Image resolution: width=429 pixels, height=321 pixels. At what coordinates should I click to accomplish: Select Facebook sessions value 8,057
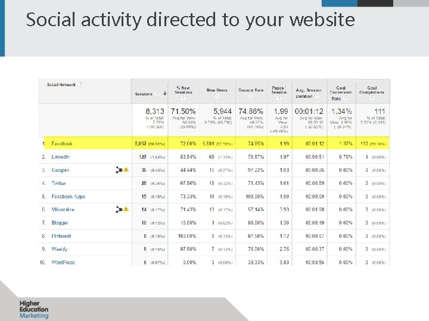141,144
